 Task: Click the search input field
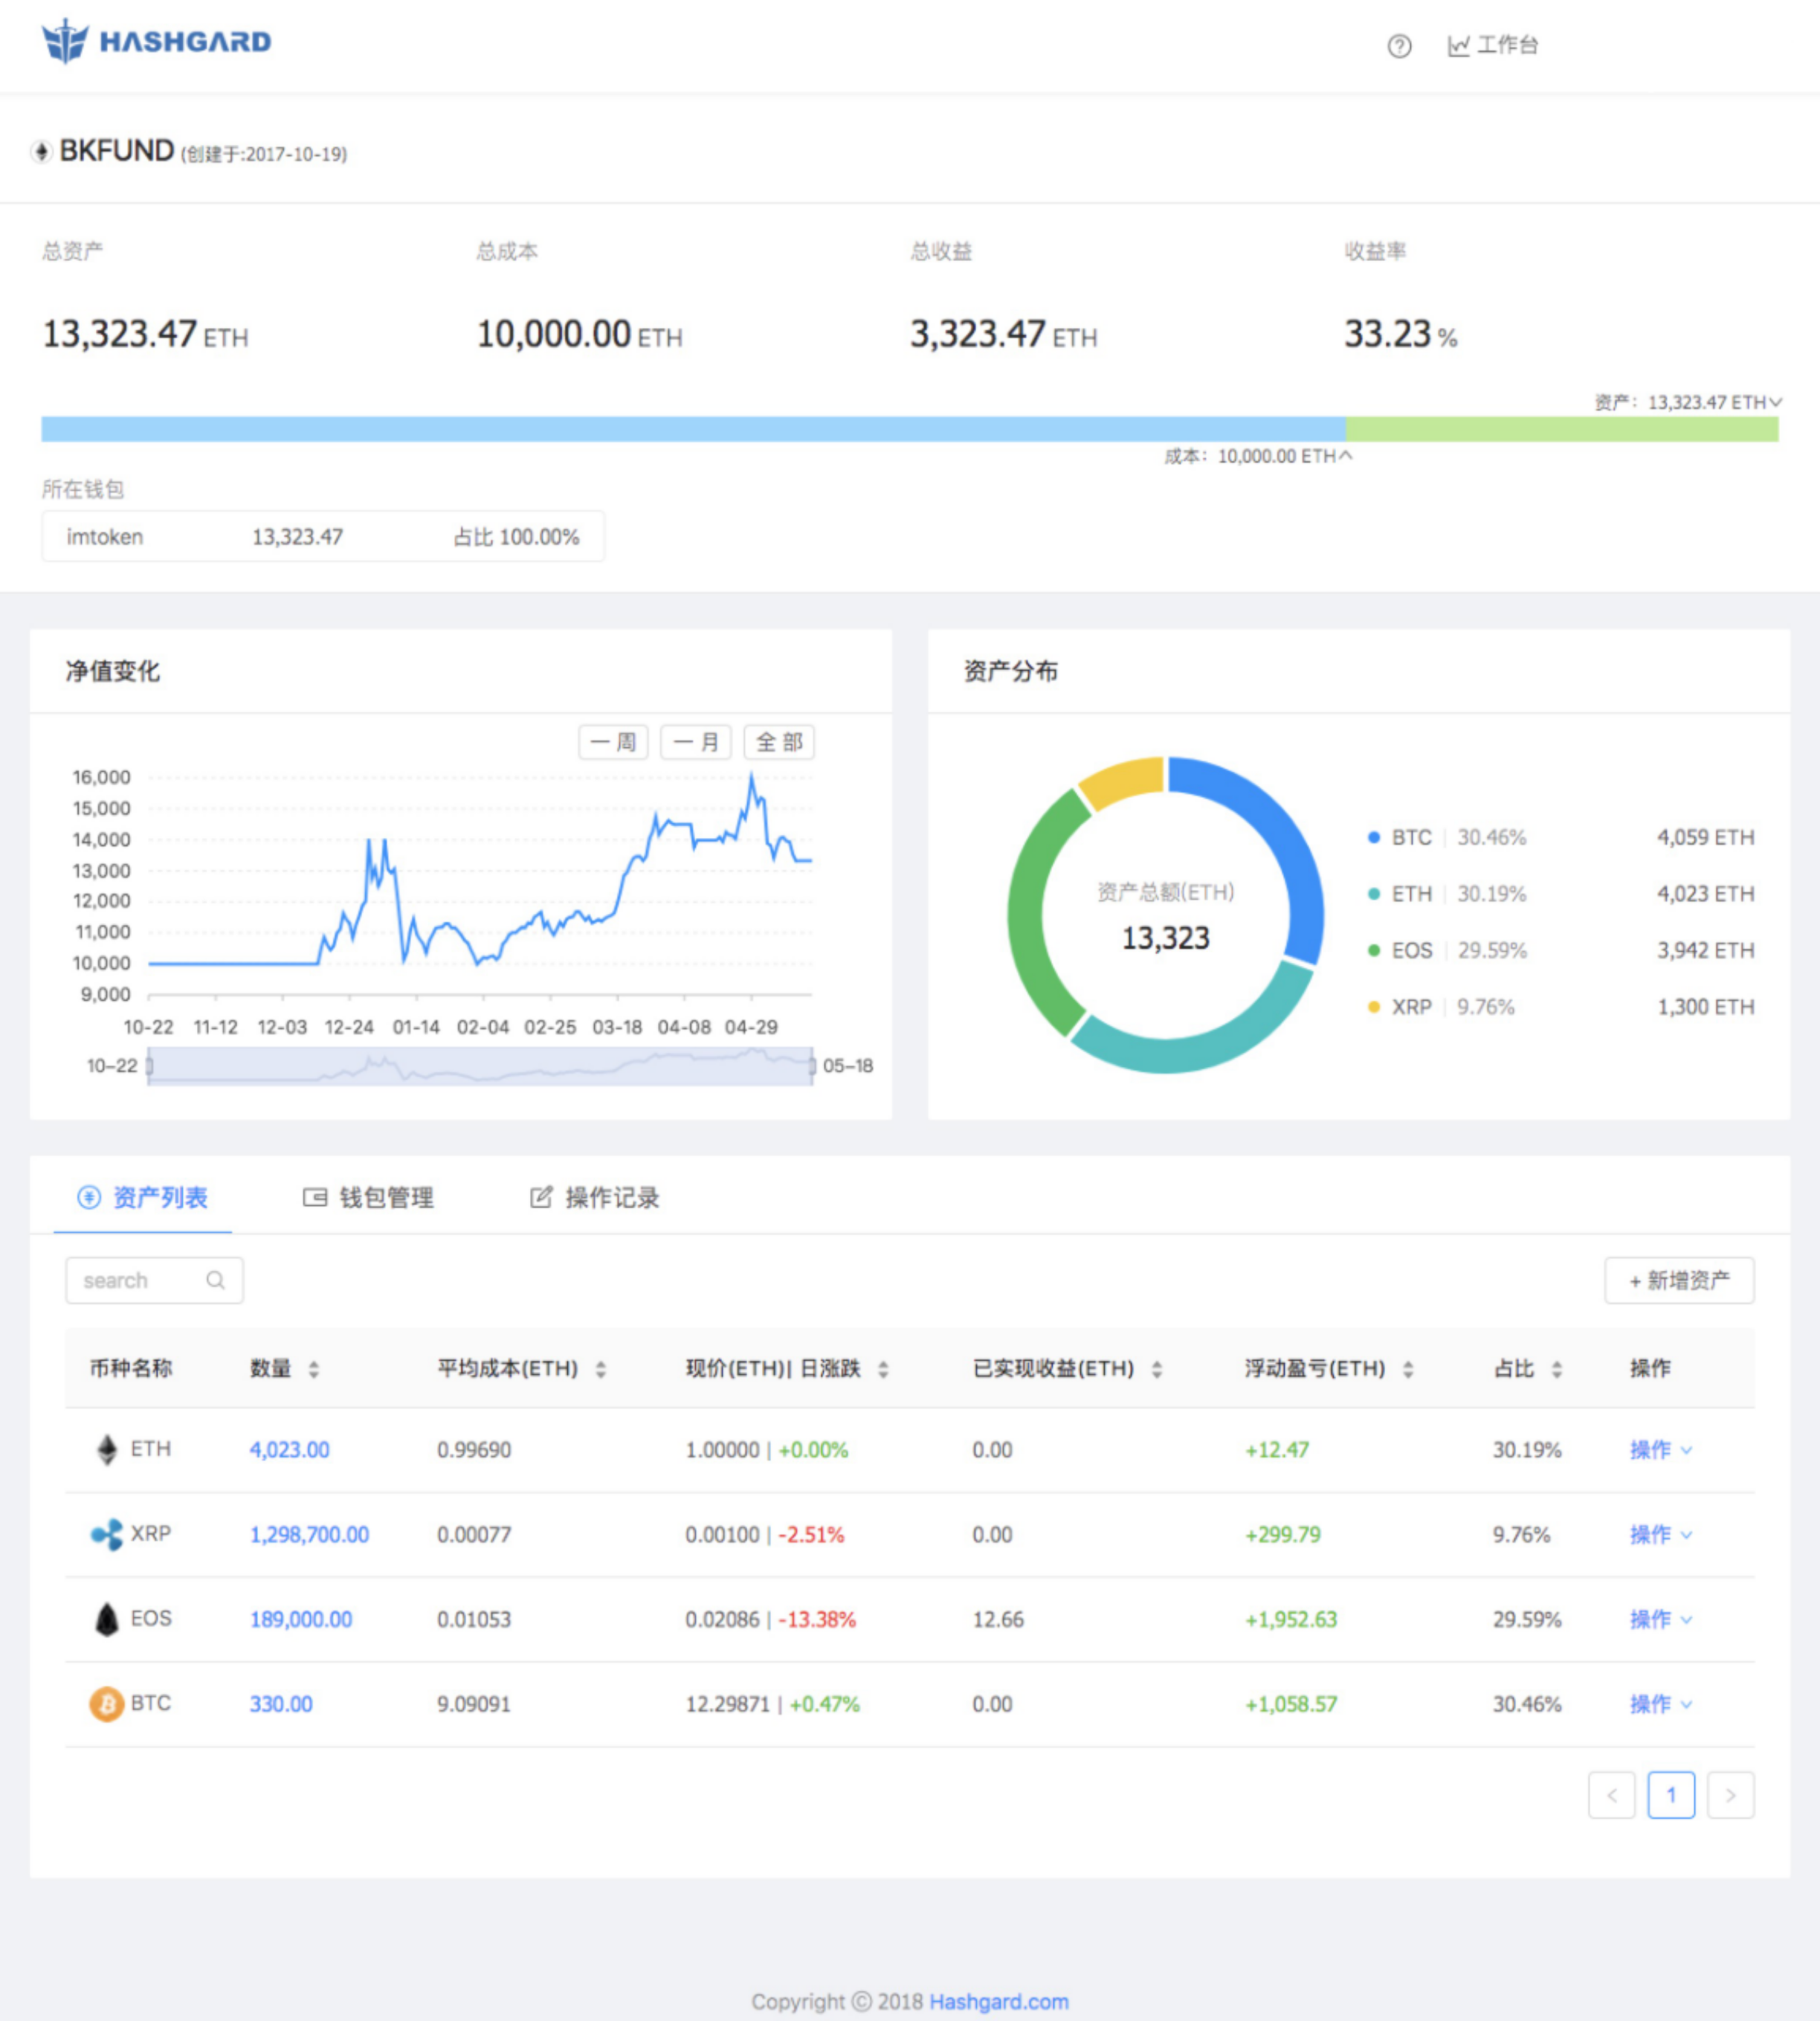[x=149, y=1281]
